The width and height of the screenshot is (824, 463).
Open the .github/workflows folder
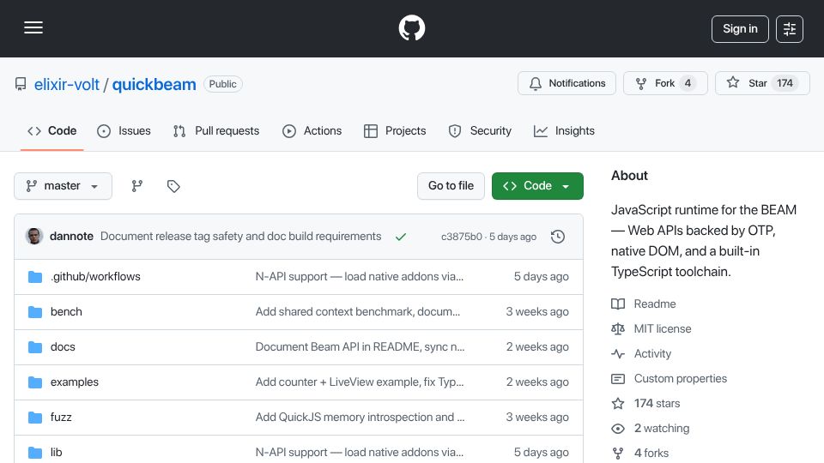point(95,277)
